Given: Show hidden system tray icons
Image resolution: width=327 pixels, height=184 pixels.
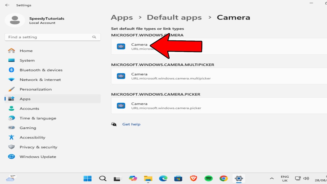Looking at the screenshot, I should 272,178.
